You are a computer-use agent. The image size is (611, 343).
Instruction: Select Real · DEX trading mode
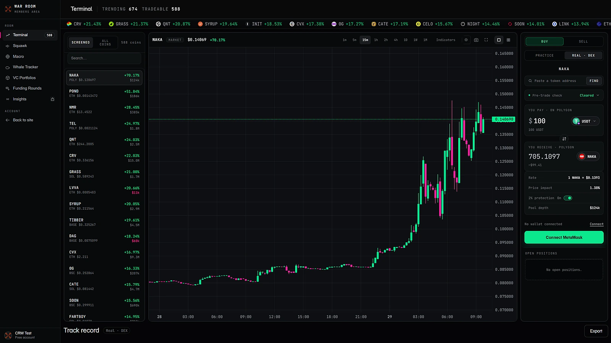(x=584, y=56)
